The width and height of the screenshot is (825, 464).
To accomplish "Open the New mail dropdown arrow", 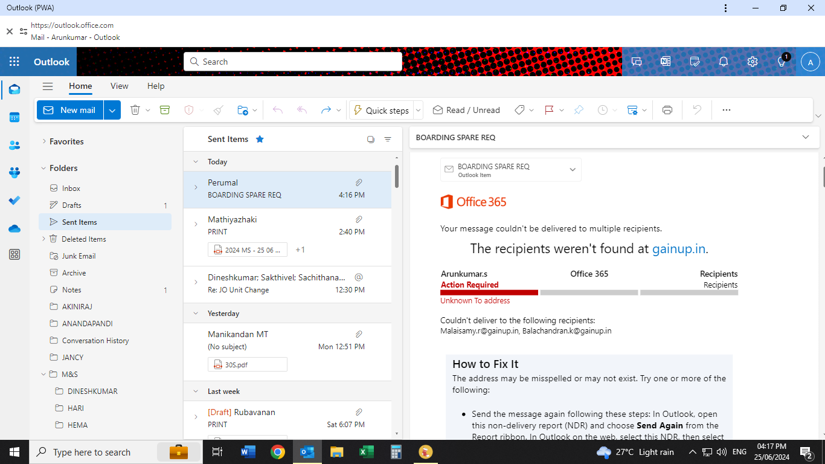I will tap(112, 110).
